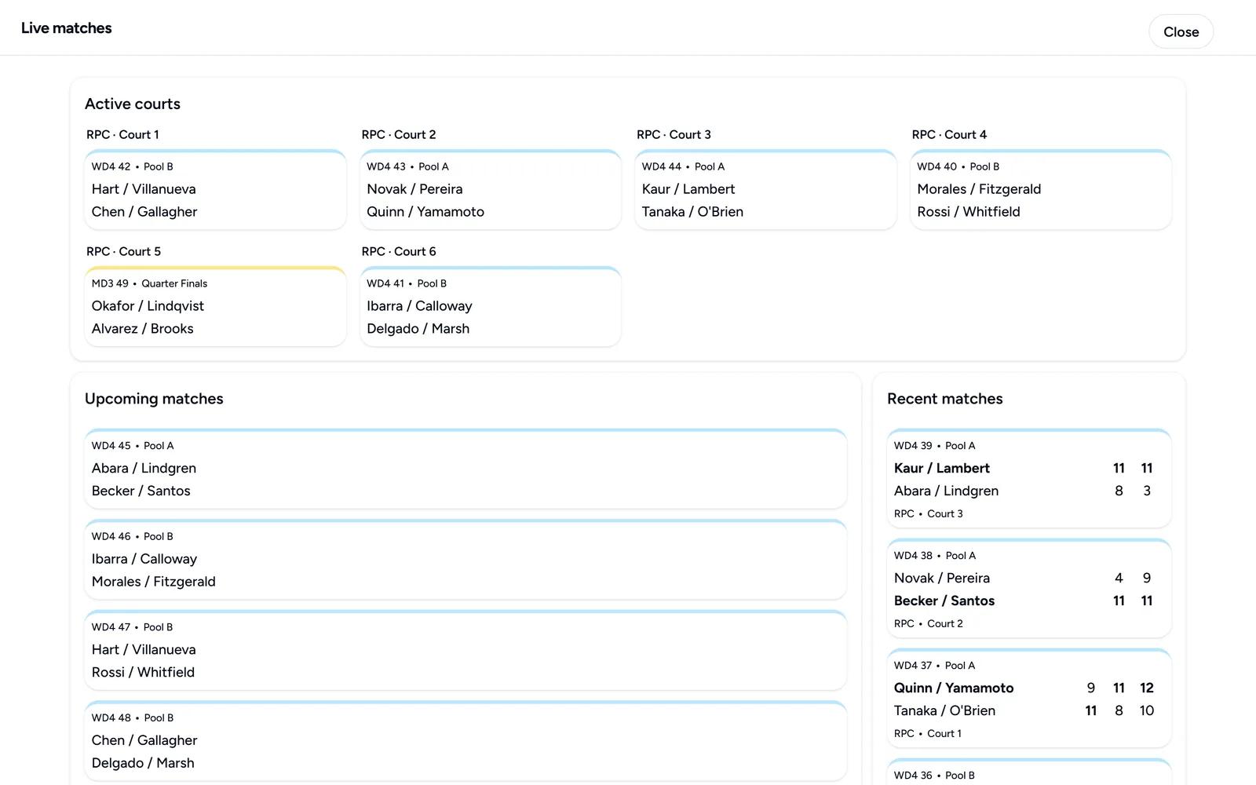Click the 'Upcoming matches' heading
The height and width of the screenshot is (785, 1256).
154,399
